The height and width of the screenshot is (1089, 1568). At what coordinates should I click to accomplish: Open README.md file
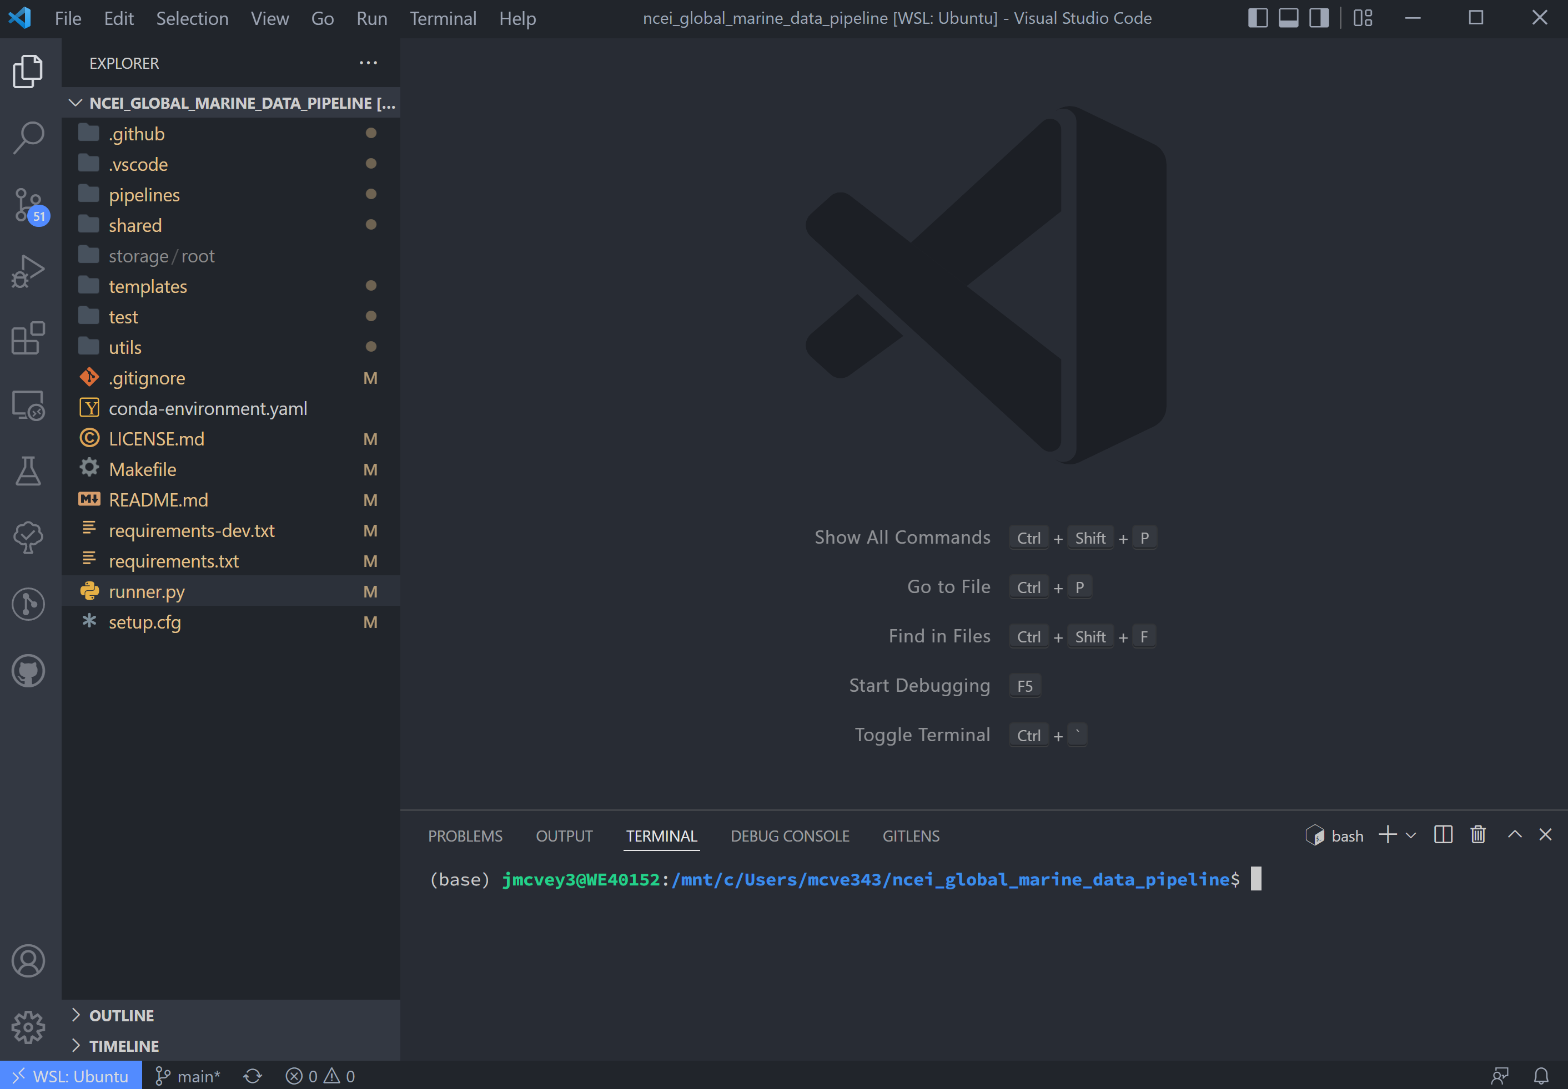click(x=231, y=500)
